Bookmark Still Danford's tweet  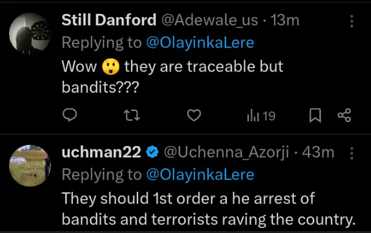[315, 116]
